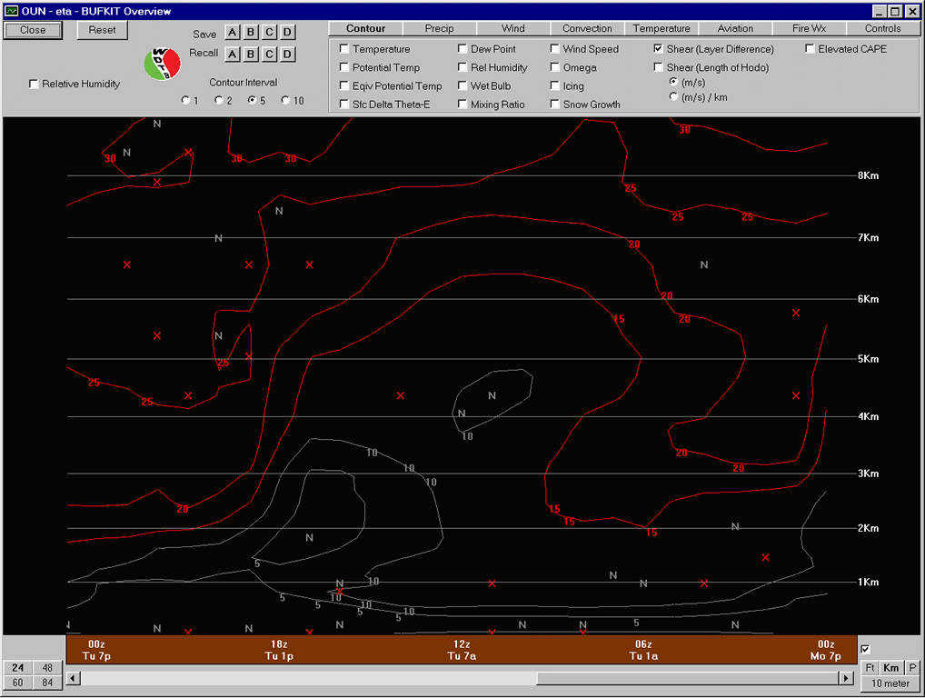Click Recall slot C button
This screenshot has width=925, height=698.
tap(270, 55)
